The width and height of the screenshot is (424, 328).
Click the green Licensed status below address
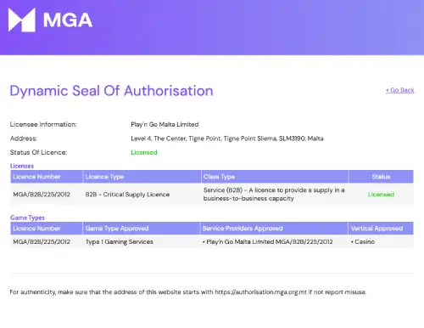[144, 152]
